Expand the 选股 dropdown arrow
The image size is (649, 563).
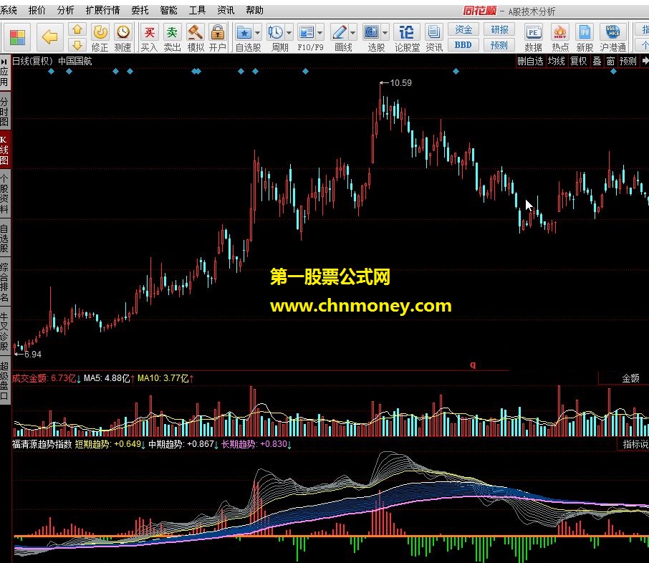coord(385,32)
